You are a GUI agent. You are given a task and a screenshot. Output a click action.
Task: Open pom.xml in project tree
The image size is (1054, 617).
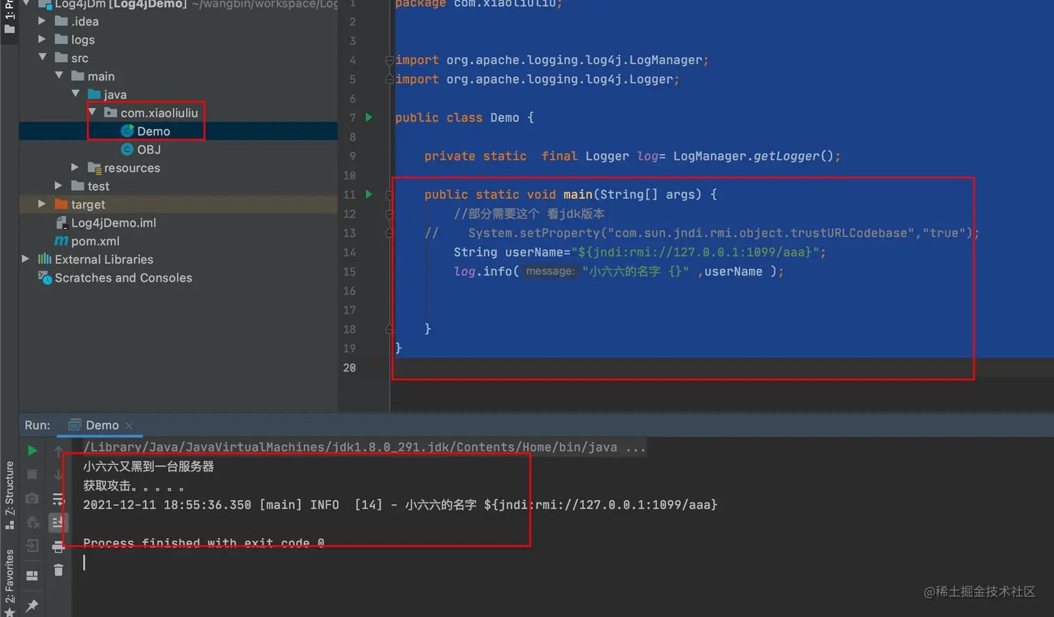pyautogui.click(x=96, y=241)
